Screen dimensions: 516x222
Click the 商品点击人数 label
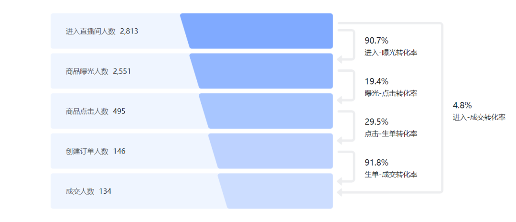[87, 111]
